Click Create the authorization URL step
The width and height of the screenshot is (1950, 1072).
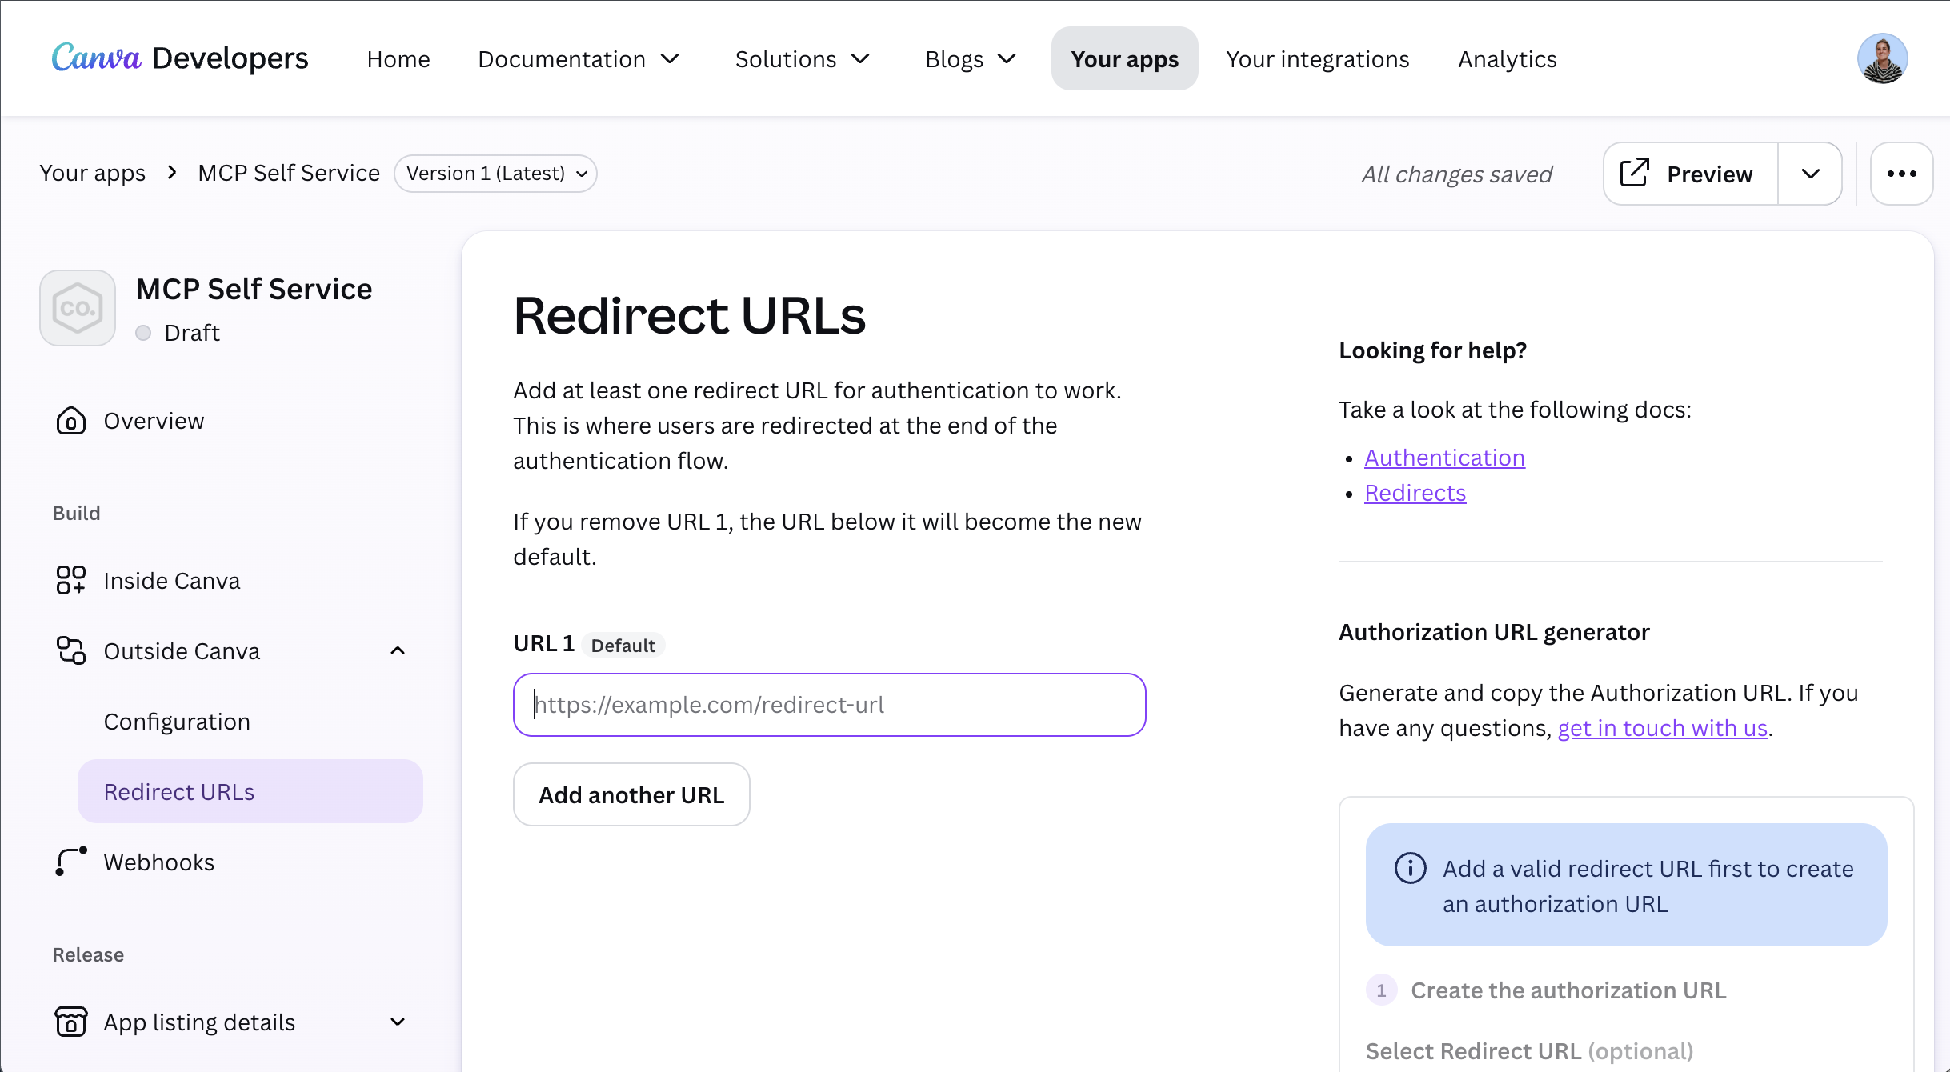pyautogui.click(x=1568, y=990)
